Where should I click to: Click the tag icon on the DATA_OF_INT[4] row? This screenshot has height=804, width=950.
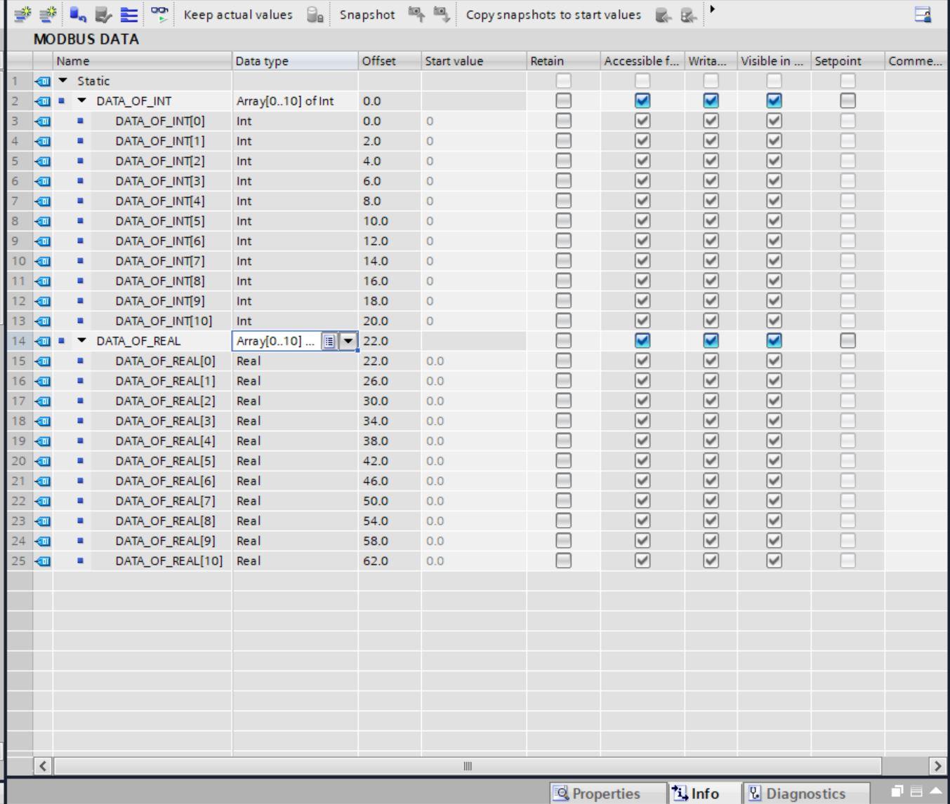[43, 201]
